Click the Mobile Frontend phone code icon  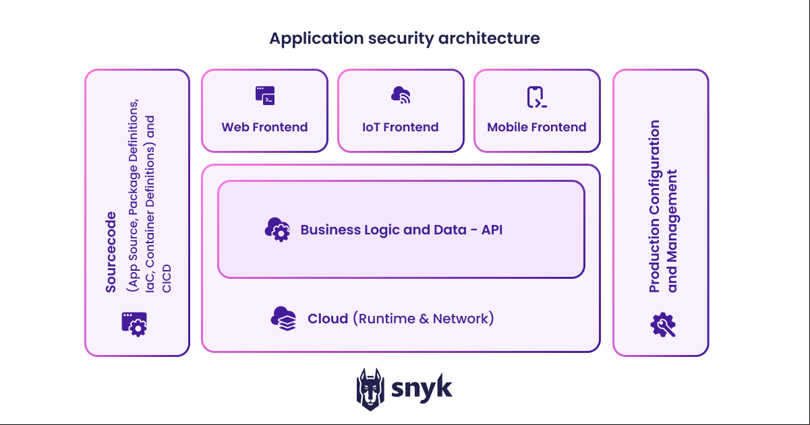(x=537, y=97)
